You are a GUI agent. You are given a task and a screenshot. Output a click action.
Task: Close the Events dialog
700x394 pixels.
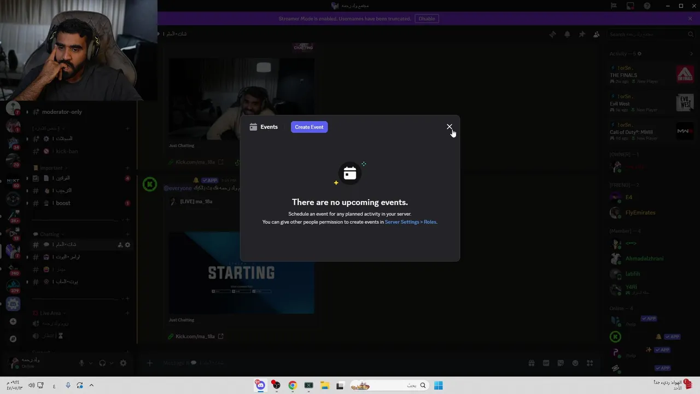[x=450, y=127]
